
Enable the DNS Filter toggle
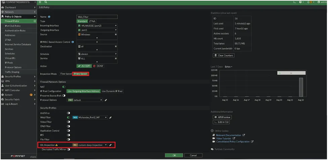68,126
